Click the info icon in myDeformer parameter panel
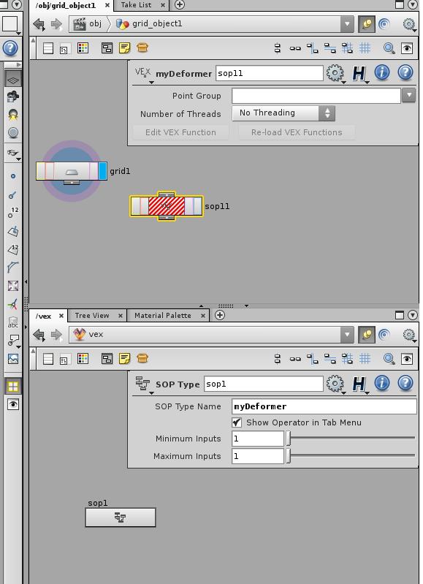The height and width of the screenshot is (584, 423). [381, 72]
